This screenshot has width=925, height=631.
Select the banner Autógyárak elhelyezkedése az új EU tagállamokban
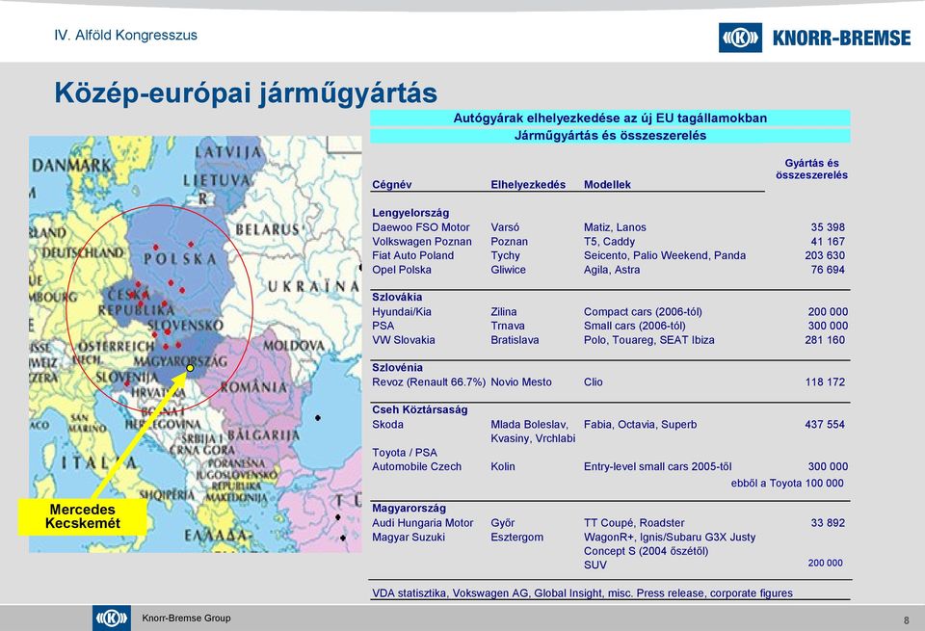click(610, 118)
